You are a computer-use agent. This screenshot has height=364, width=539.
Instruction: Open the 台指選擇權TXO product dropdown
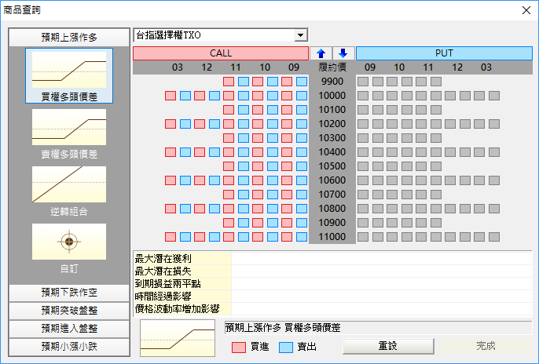(299, 35)
